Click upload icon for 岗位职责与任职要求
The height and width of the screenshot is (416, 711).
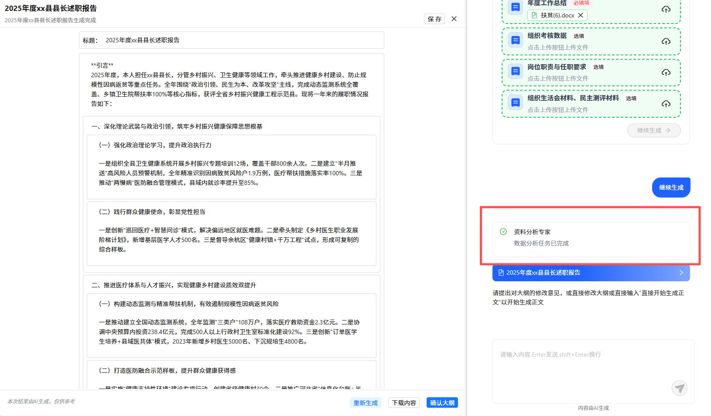click(666, 72)
